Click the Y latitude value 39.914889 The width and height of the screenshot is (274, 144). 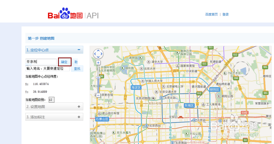[x=40, y=92]
